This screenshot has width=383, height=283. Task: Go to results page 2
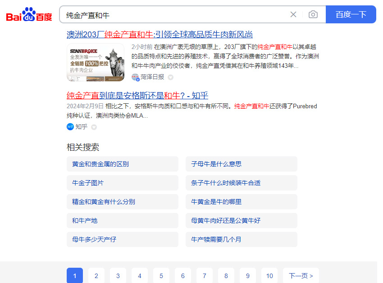pos(96,275)
